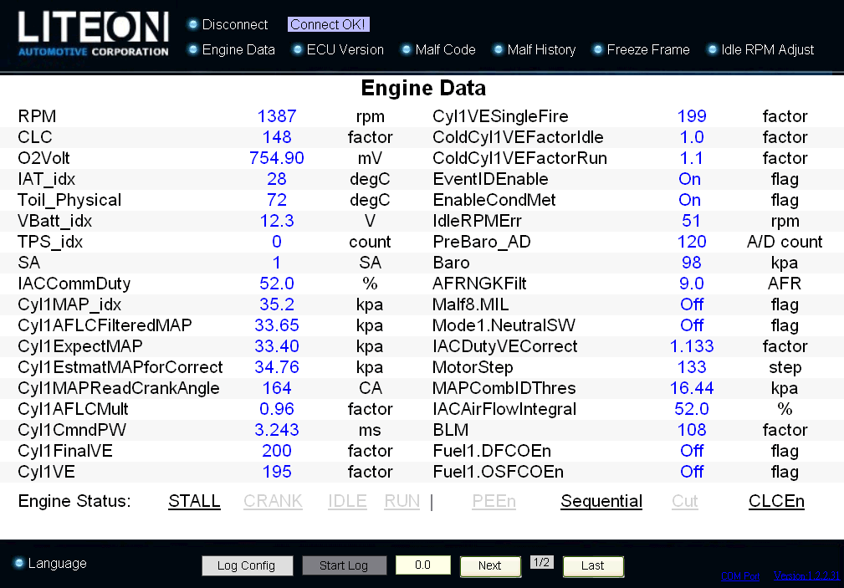This screenshot has height=588, width=844.
Task: Click the LITEON corporation logo
Action: coord(92,33)
